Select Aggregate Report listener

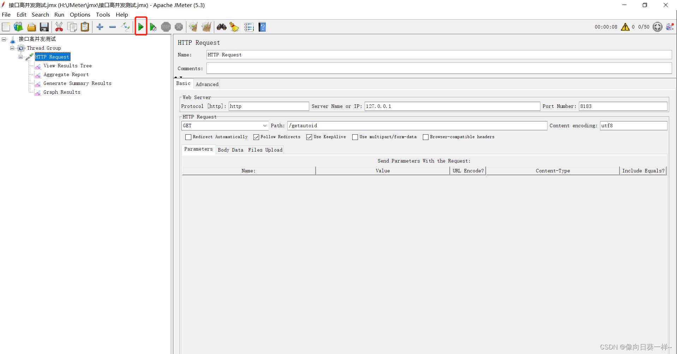(66, 74)
